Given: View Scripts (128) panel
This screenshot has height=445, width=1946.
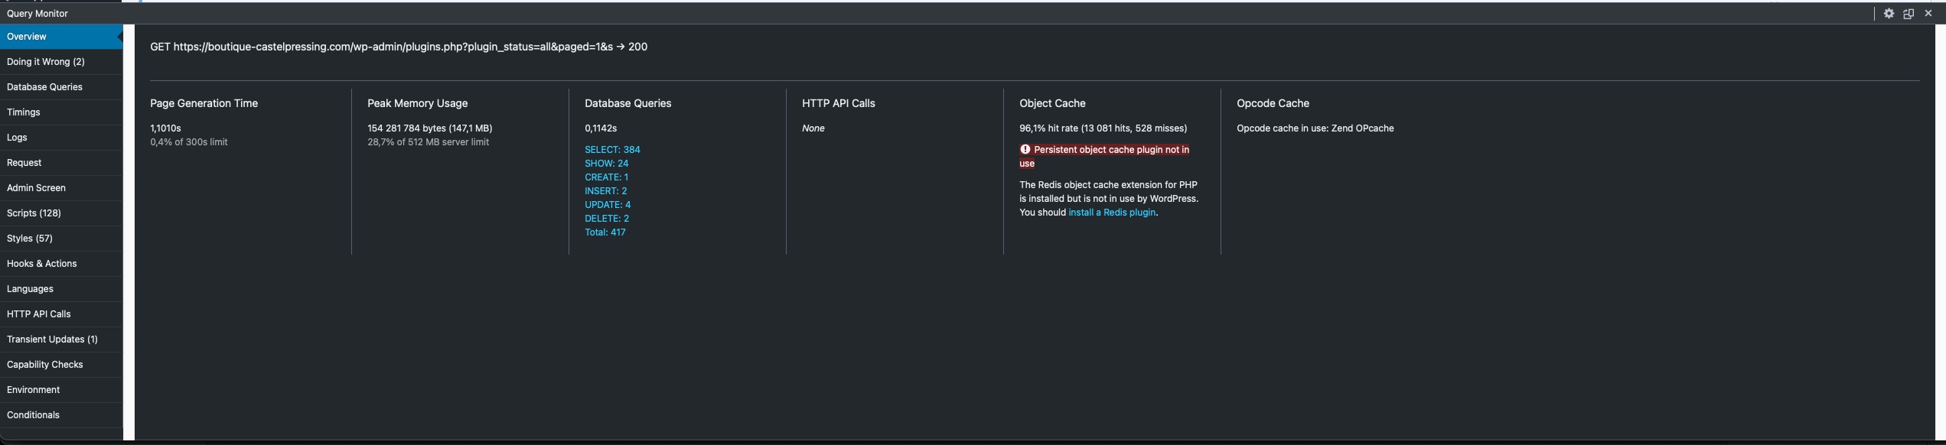Looking at the screenshot, I should coord(61,213).
